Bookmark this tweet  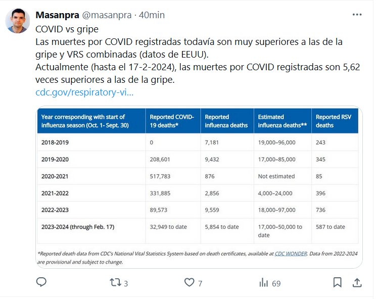coord(337,282)
